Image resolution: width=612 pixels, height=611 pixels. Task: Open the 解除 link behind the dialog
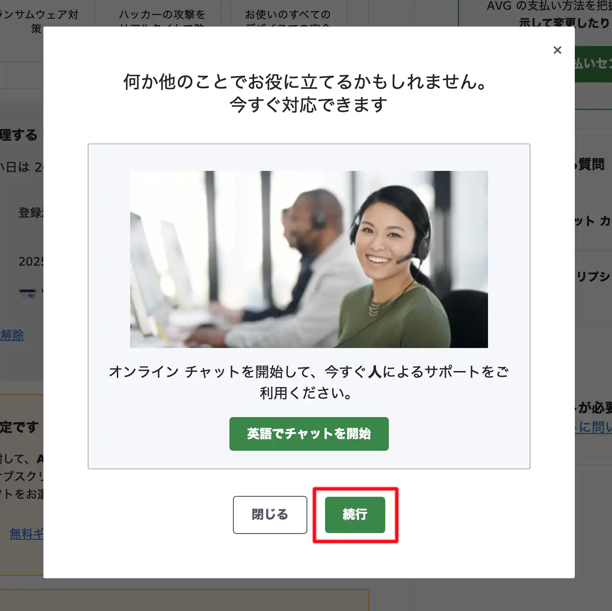(12, 335)
